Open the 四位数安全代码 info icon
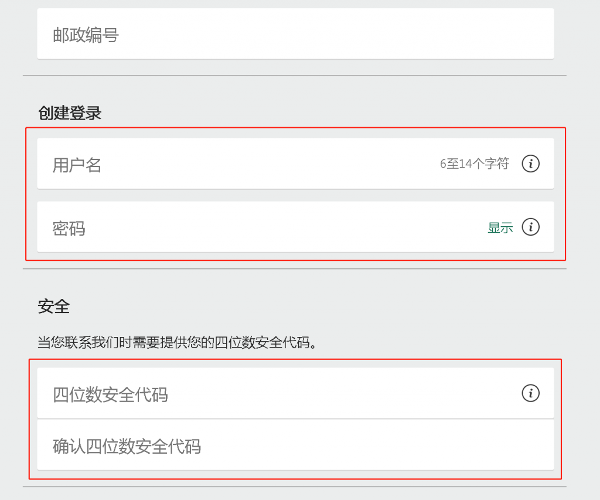 (530, 394)
